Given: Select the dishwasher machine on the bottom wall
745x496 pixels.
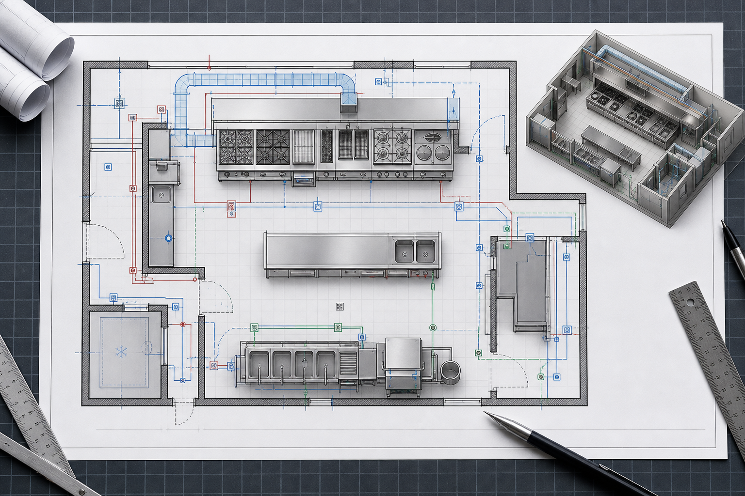Looking at the screenshot, I should tap(404, 366).
